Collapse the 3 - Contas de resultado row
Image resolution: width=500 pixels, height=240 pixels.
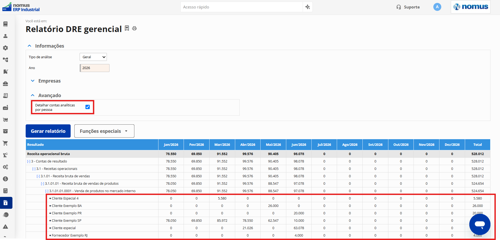pos(29,161)
